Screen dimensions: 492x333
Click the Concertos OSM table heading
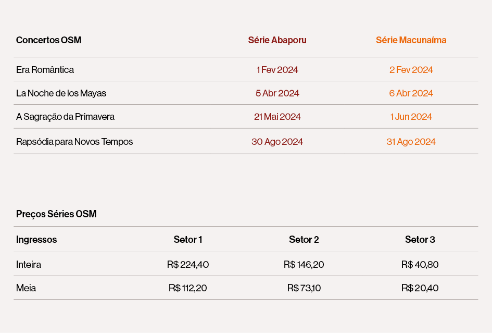49,40
